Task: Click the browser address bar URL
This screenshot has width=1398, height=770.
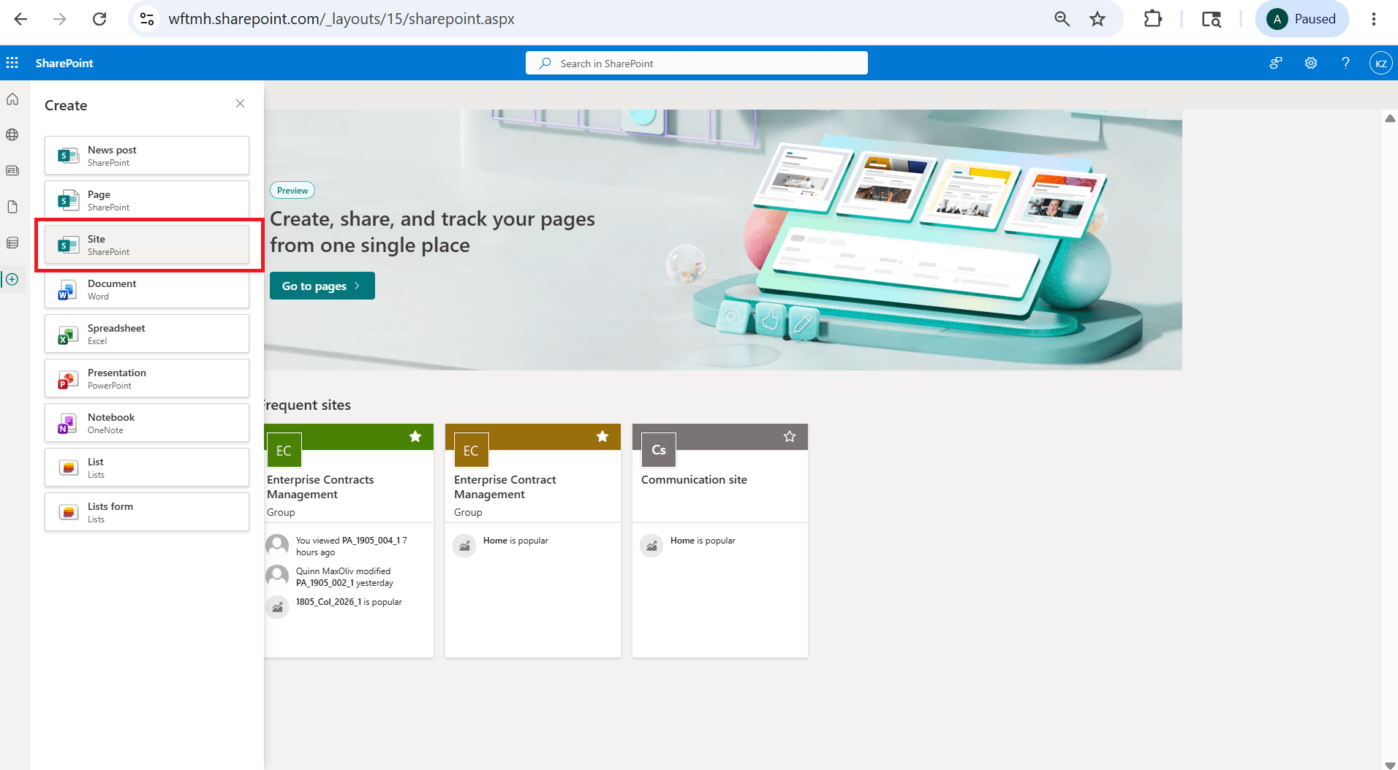Action: pyautogui.click(x=341, y=19)
